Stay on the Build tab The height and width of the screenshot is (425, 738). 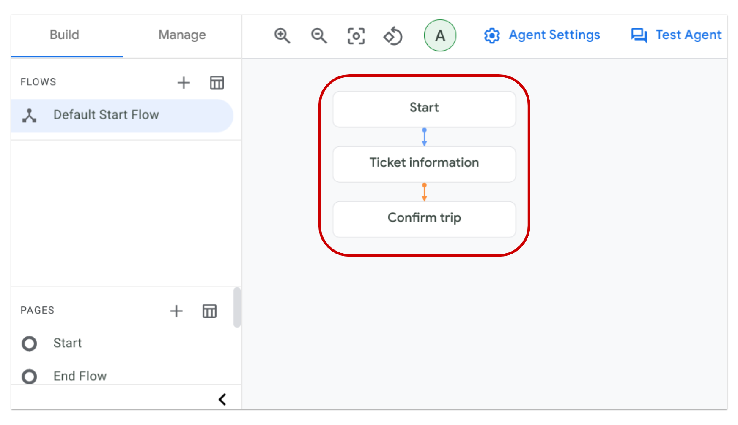(64, 35)
